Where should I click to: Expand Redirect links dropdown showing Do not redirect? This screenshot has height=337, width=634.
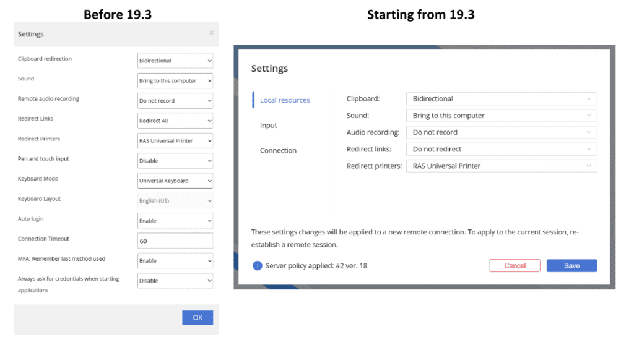[x=501, y=149]
